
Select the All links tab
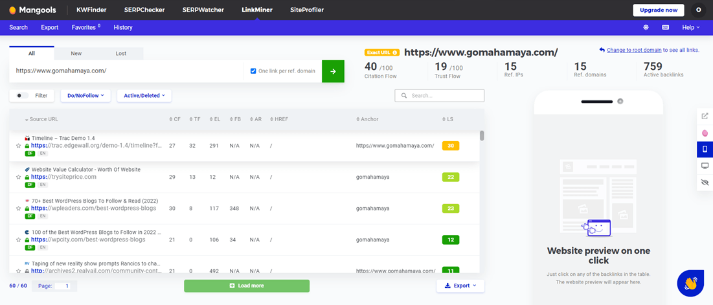pyautogui.click(x=31, y=53)
